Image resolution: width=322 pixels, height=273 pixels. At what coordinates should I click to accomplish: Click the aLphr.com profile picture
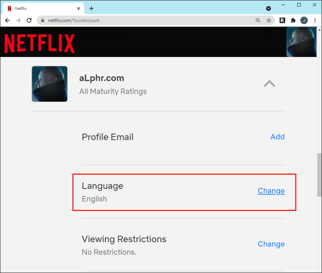click(x=49, y=84)
